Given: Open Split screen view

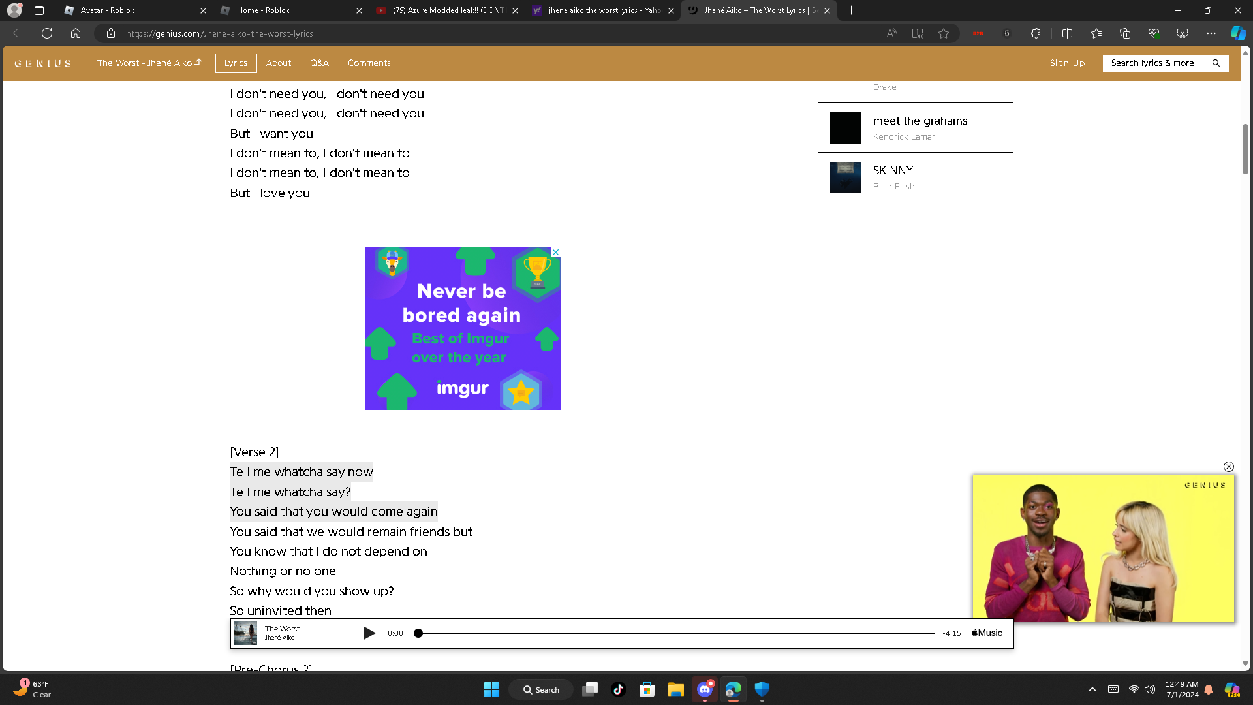Looking at the screenshot, I should [x=1068, y=33].
